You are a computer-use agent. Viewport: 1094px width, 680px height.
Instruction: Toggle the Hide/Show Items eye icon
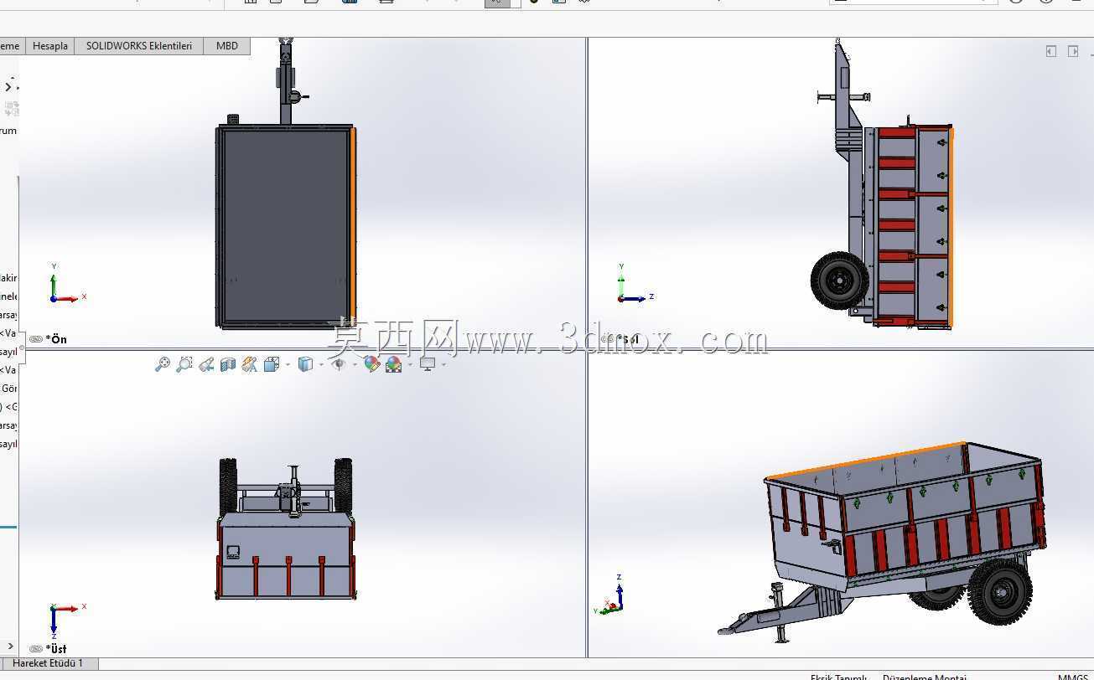(339, 364)
